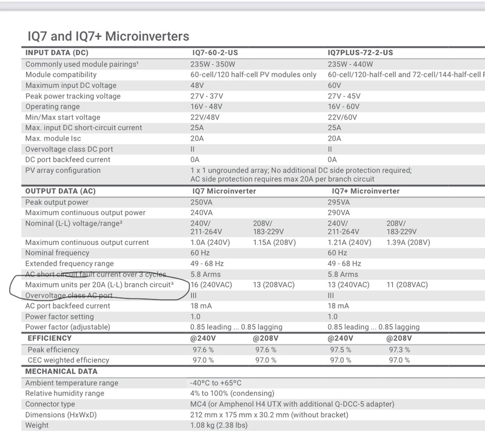
Task: Click the '16V - 48V' value
Action: (x=206, y=107)
